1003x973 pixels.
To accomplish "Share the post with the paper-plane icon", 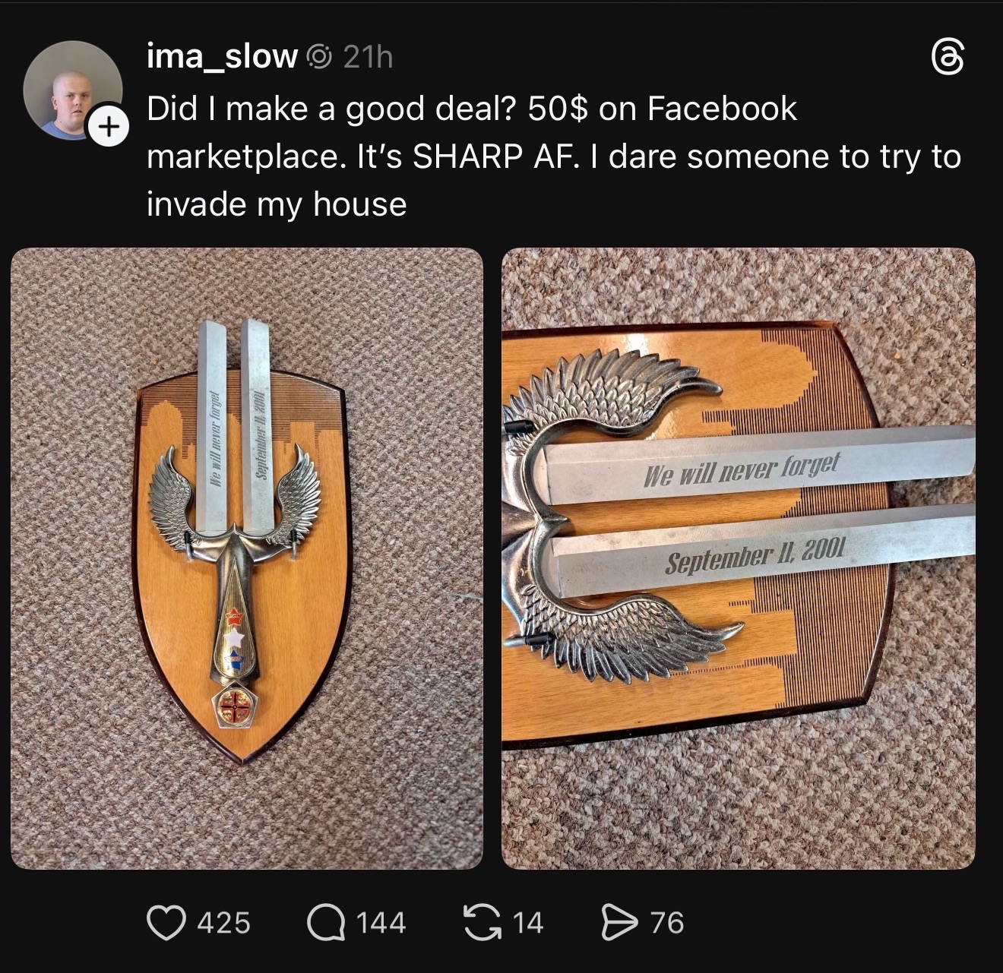I will pos(620,923).
